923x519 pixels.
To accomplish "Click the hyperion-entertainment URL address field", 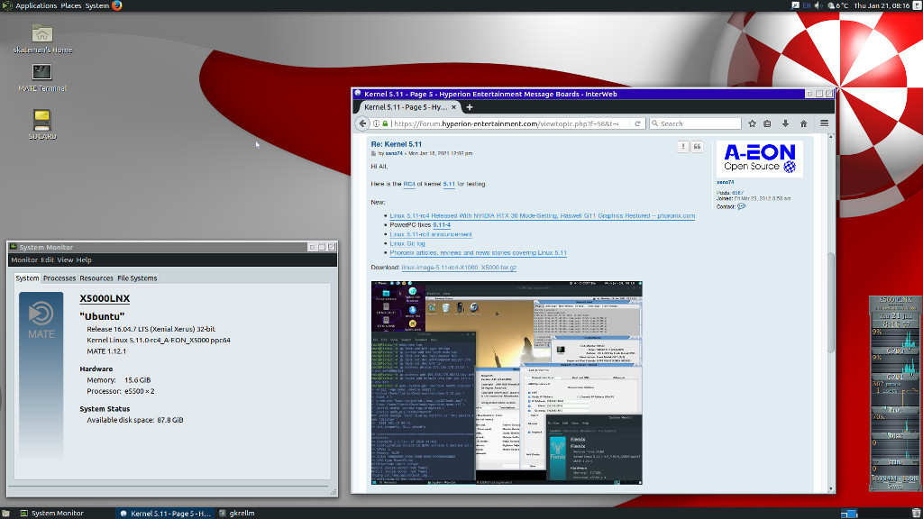I will tap(507, 123).
